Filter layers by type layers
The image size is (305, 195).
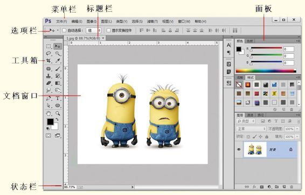click(276, 121)
